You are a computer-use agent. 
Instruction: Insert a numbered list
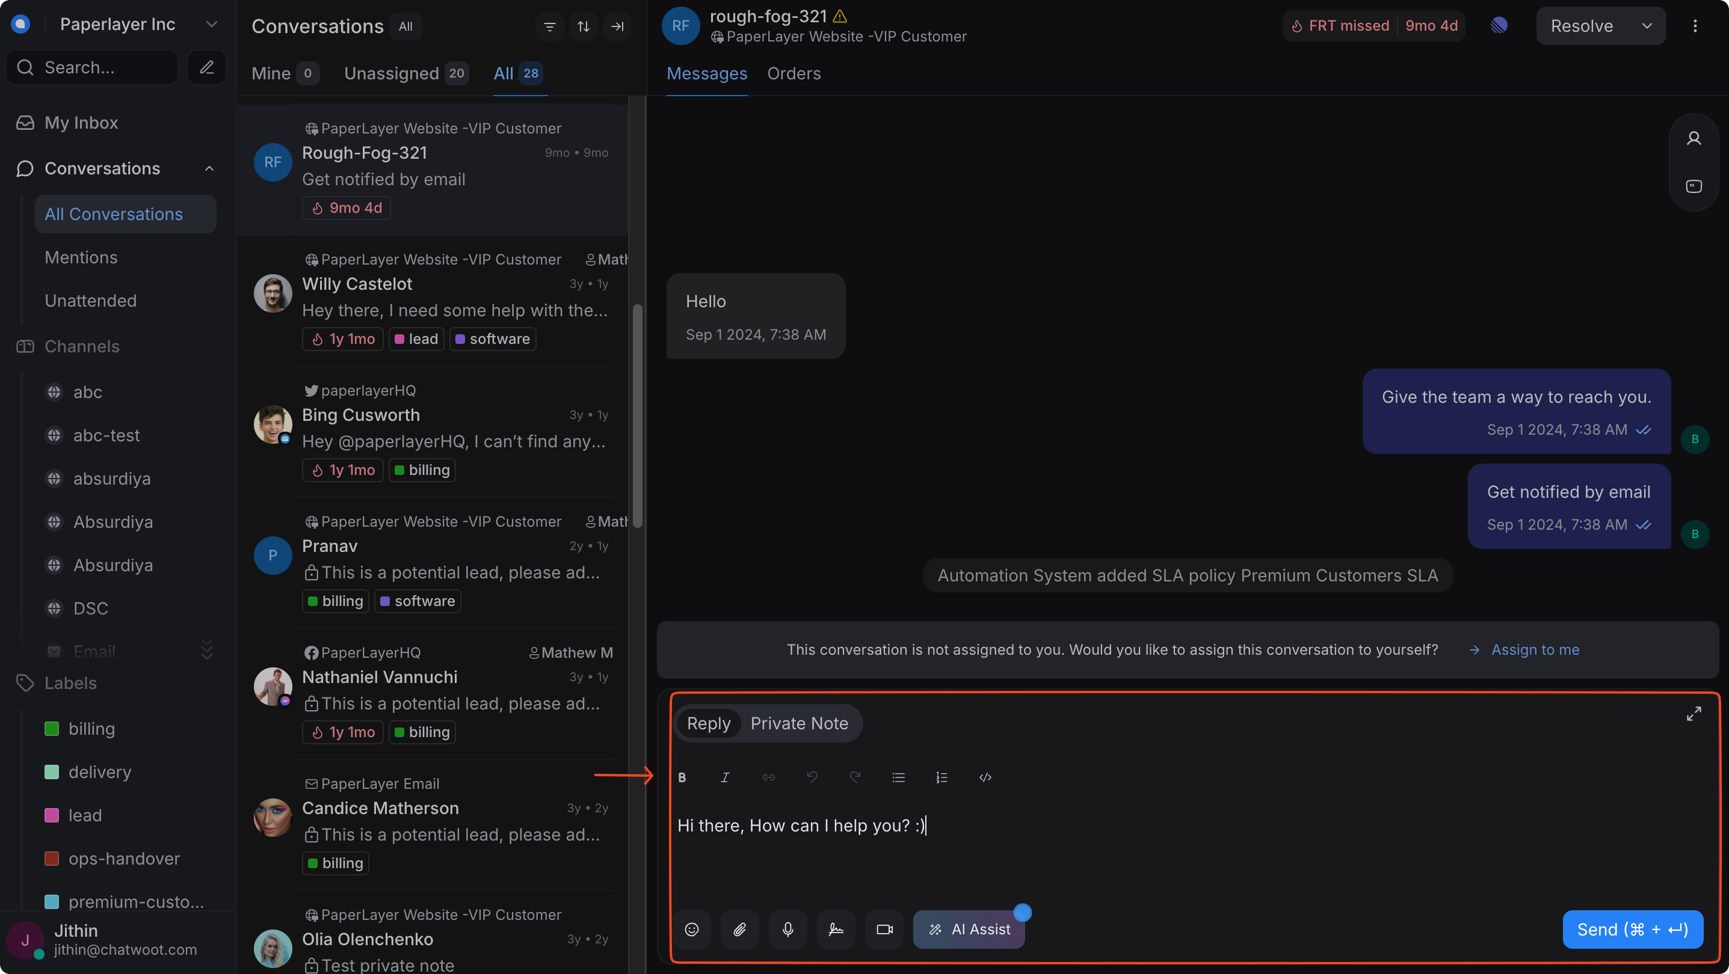pos(942,777)
